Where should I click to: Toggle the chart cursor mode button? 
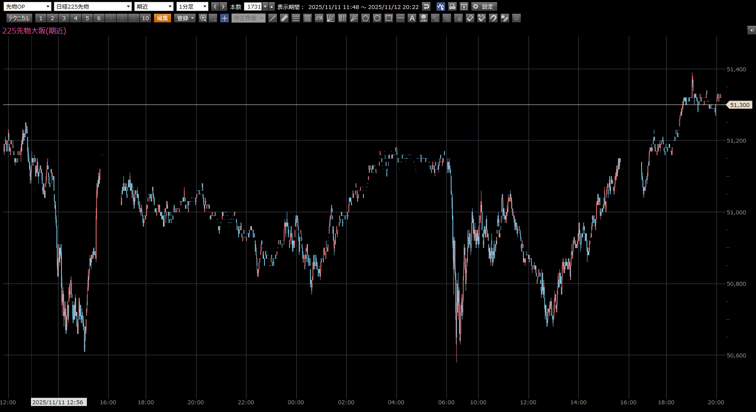pyautogui.click(x=440, y=6)
